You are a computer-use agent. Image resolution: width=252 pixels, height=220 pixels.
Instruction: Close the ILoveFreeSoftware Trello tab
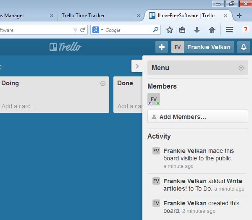click(x=226, y=16)
